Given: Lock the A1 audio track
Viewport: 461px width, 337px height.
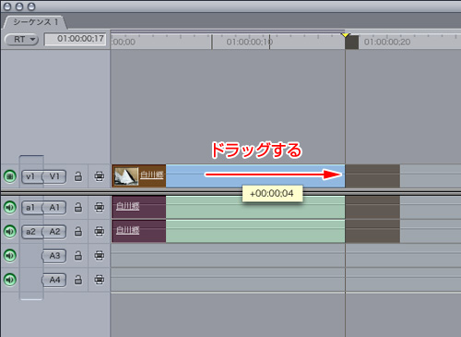Looking at the screenshot, I should (x=78, y=207).
